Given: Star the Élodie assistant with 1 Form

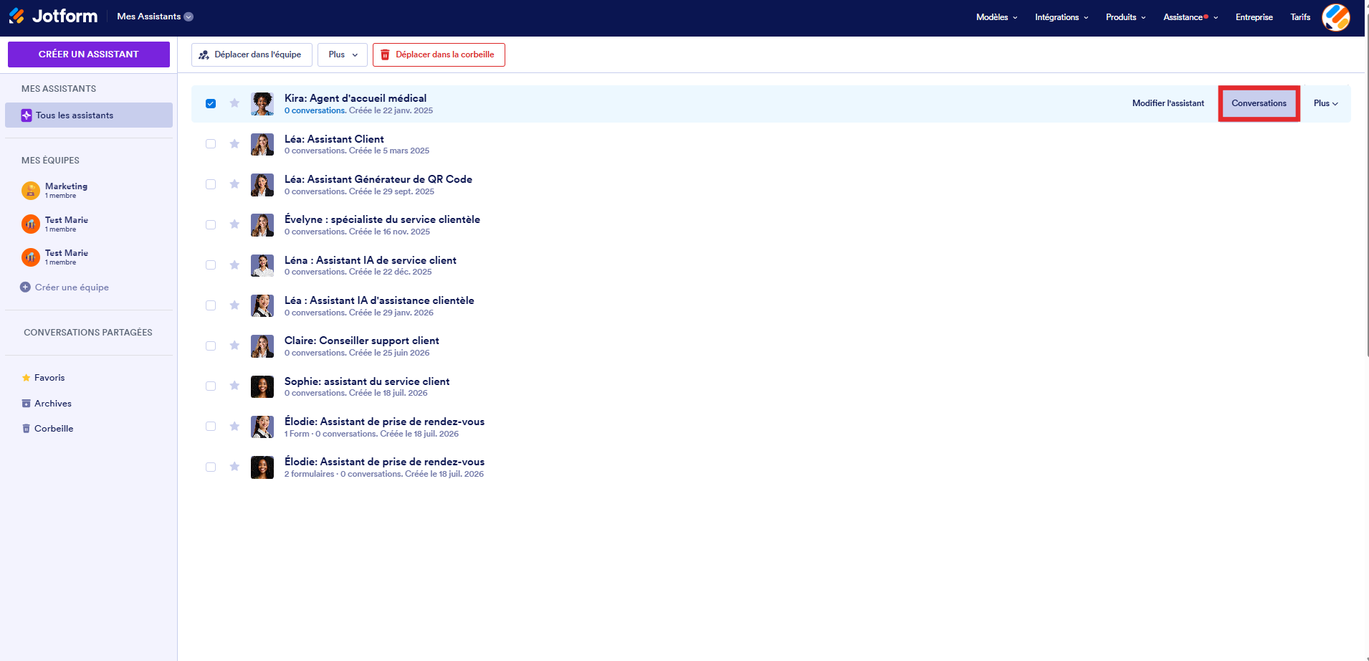Looking at the screenshot, I should click(234, 427).
